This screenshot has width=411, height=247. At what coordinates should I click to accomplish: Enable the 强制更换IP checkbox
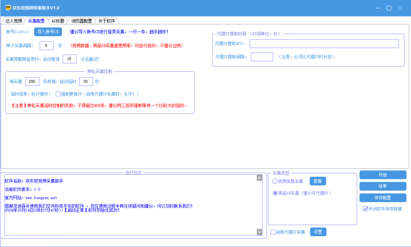(x=58, y=94)
